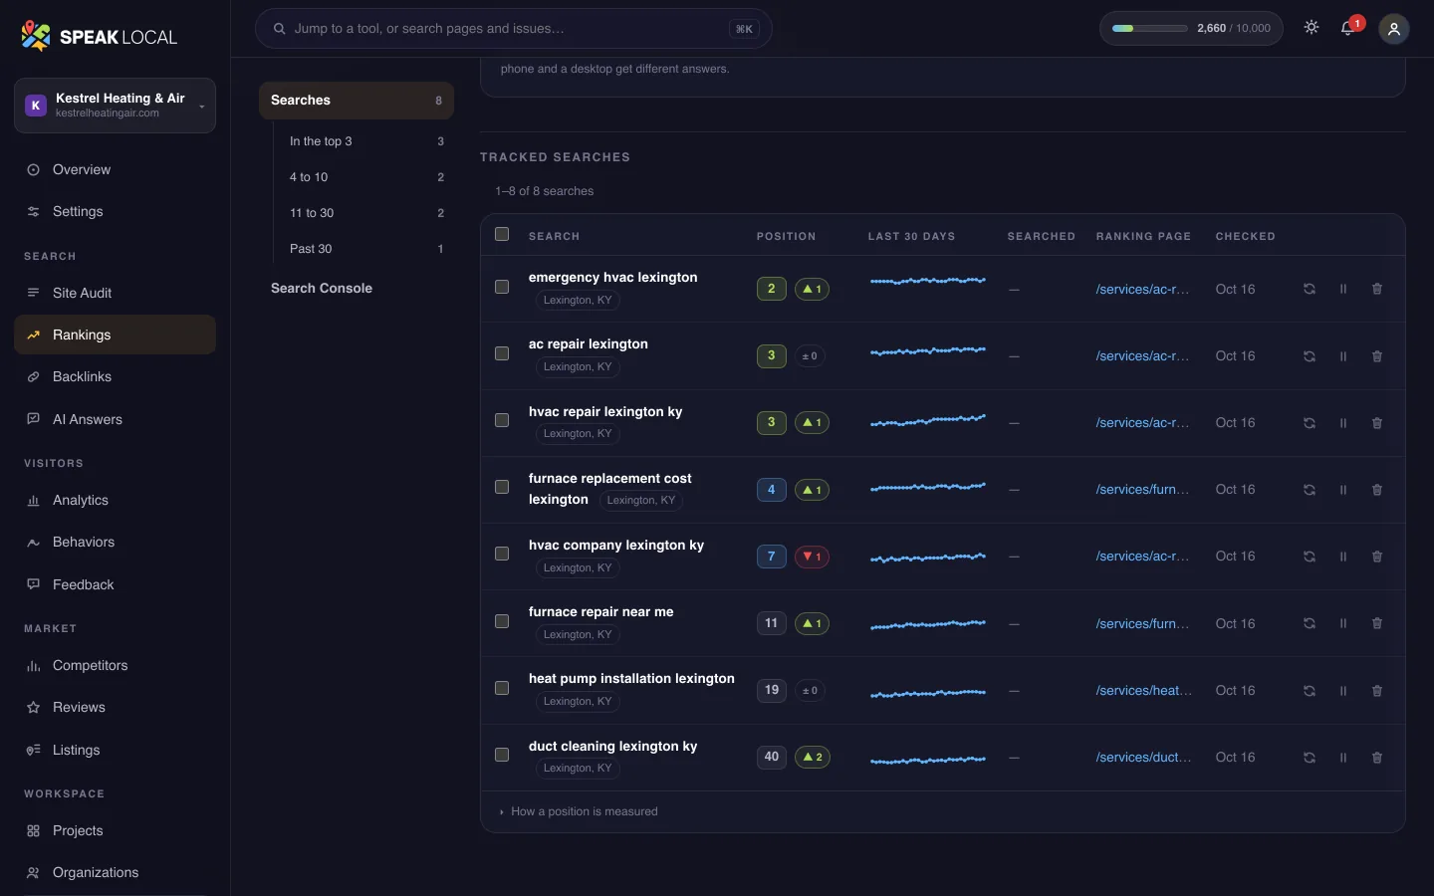Go to Site Audit in sidebar
The image size is (1434, 896).
pyautogui.click(x=115, y=293)
